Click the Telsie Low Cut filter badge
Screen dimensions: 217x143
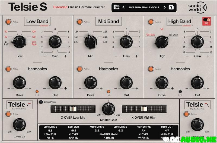pos(20,105)
